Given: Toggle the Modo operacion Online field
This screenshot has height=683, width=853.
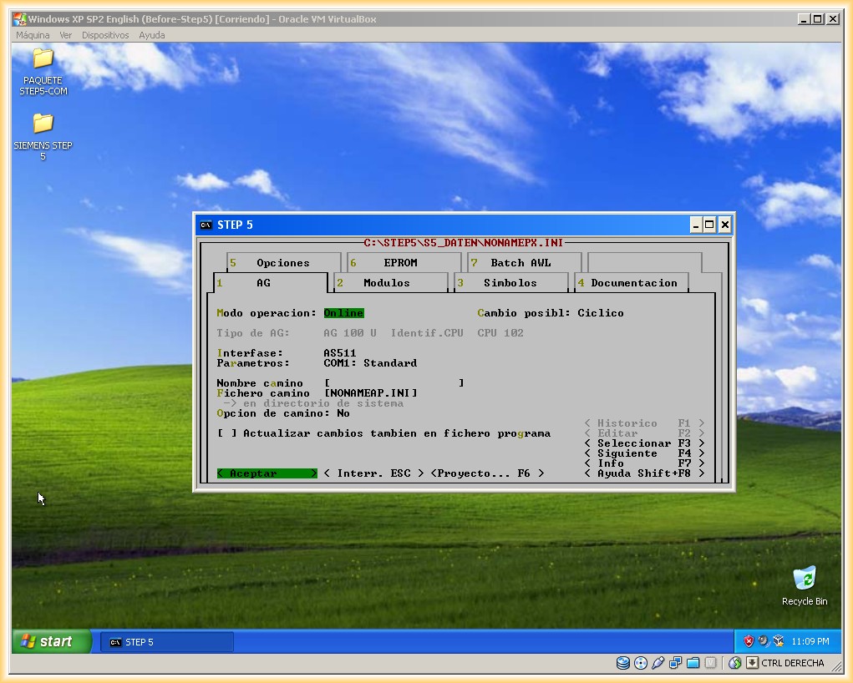Looking at the screenshot, I should (343, 313).
